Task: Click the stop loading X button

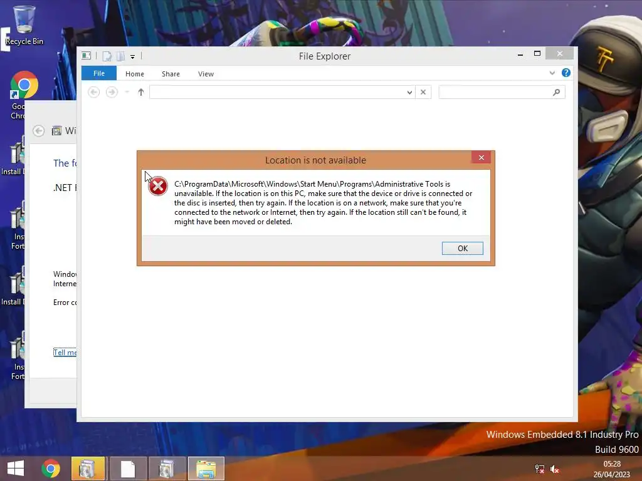Action: pyautogui.click(x=423, y=92)
